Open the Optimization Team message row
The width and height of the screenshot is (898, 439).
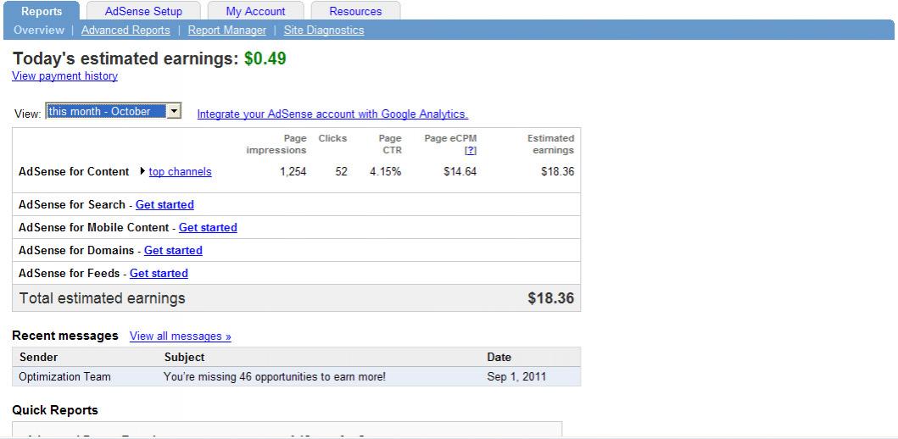click(274, 376)
